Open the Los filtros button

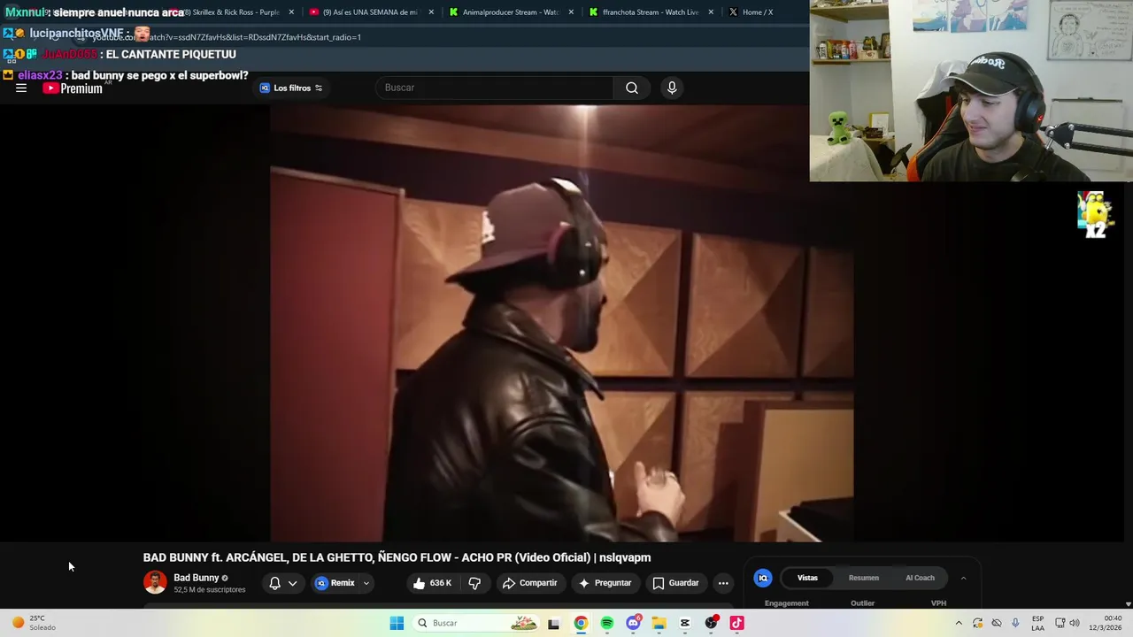pyautogui.click(x=291, y=88)
